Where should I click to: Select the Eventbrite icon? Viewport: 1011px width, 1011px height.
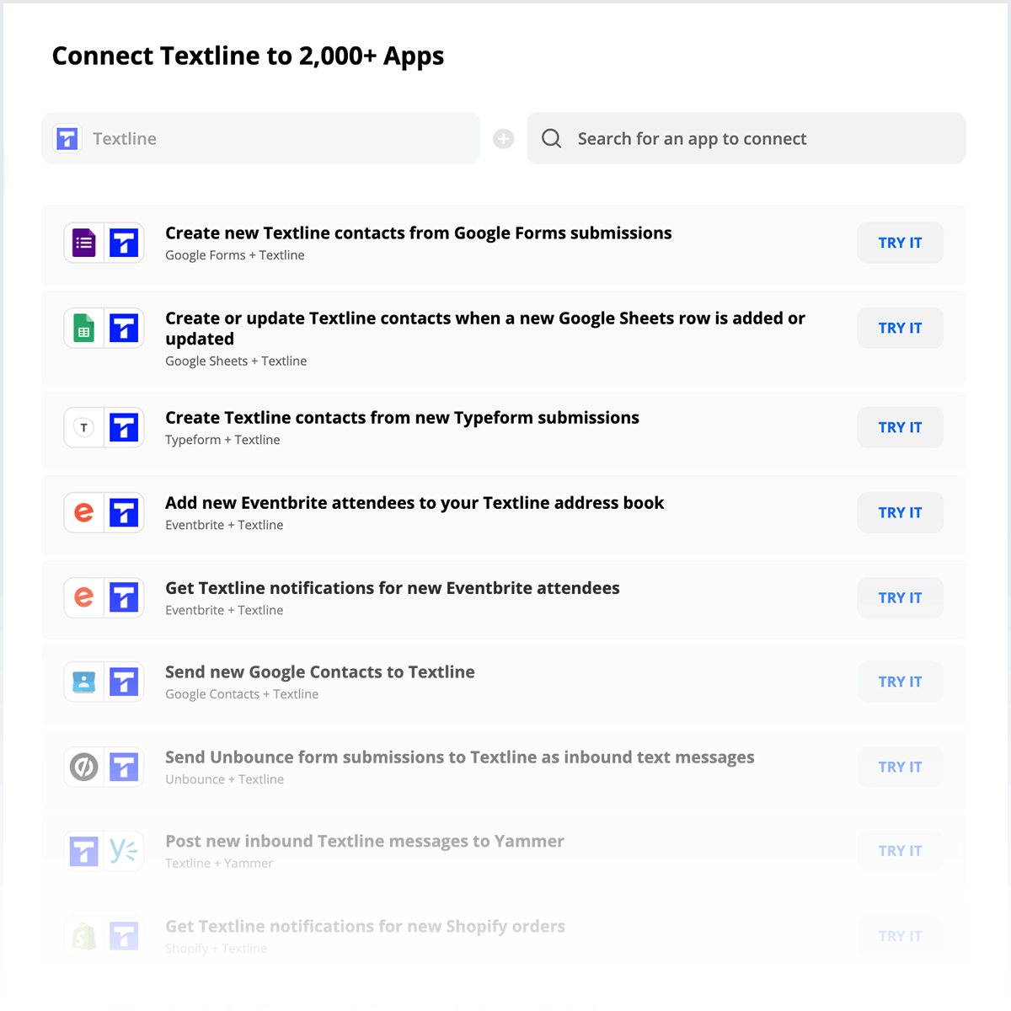83,512
